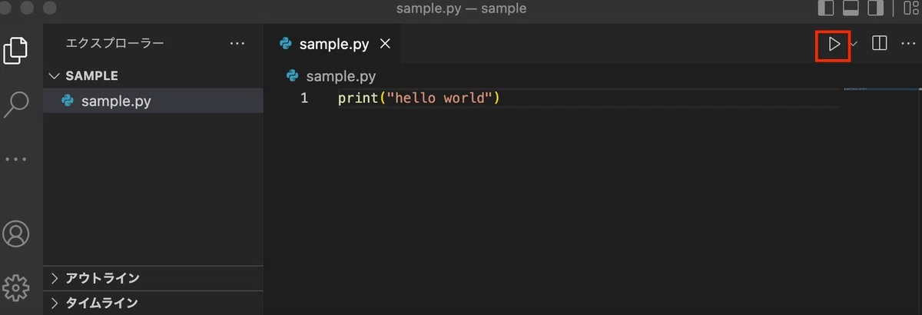Open the Accounts menu icon
Screen dimensions: 922x315
[x=16, y=234]
